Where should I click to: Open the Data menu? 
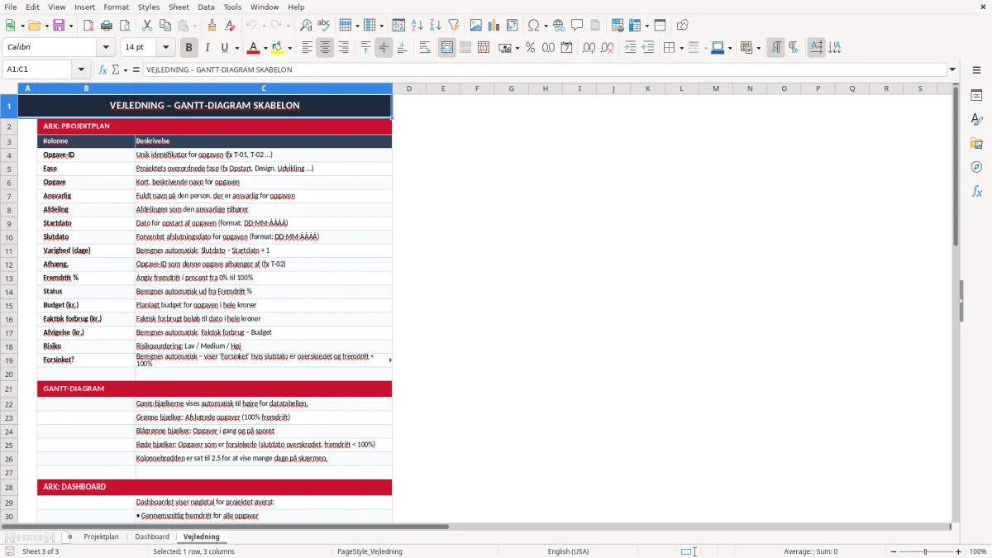point(206,7)
